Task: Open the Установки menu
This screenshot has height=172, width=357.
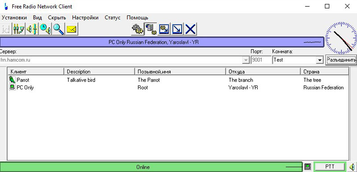Action: coord(14,17)
